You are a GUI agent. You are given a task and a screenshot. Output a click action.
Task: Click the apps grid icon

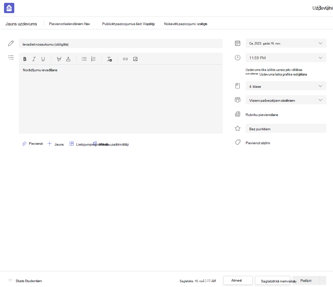point(72,144)
